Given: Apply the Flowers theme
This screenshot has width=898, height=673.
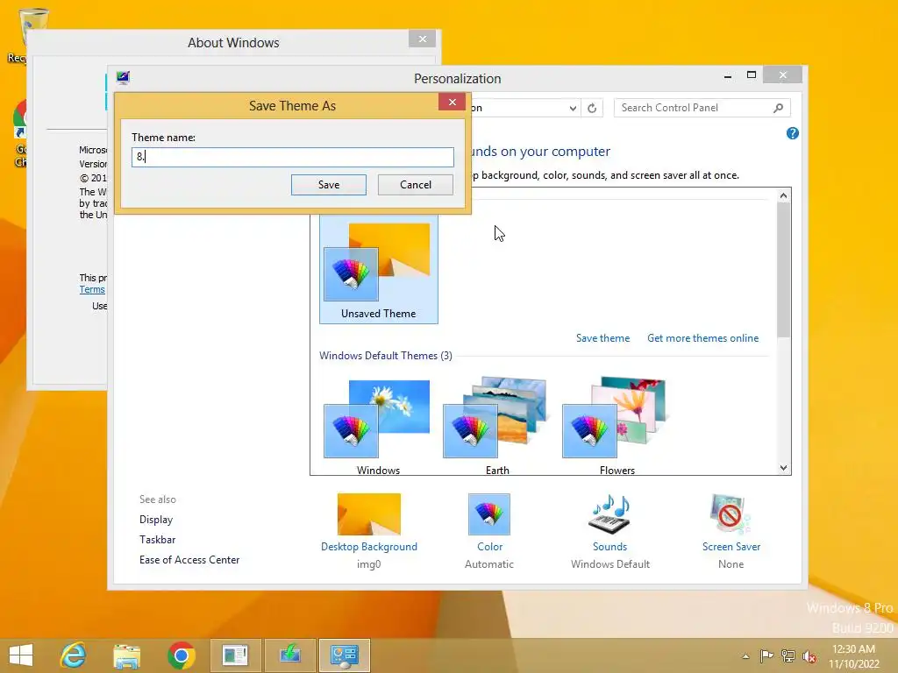Looking at the screenshot, I should [x=616, y=427].
